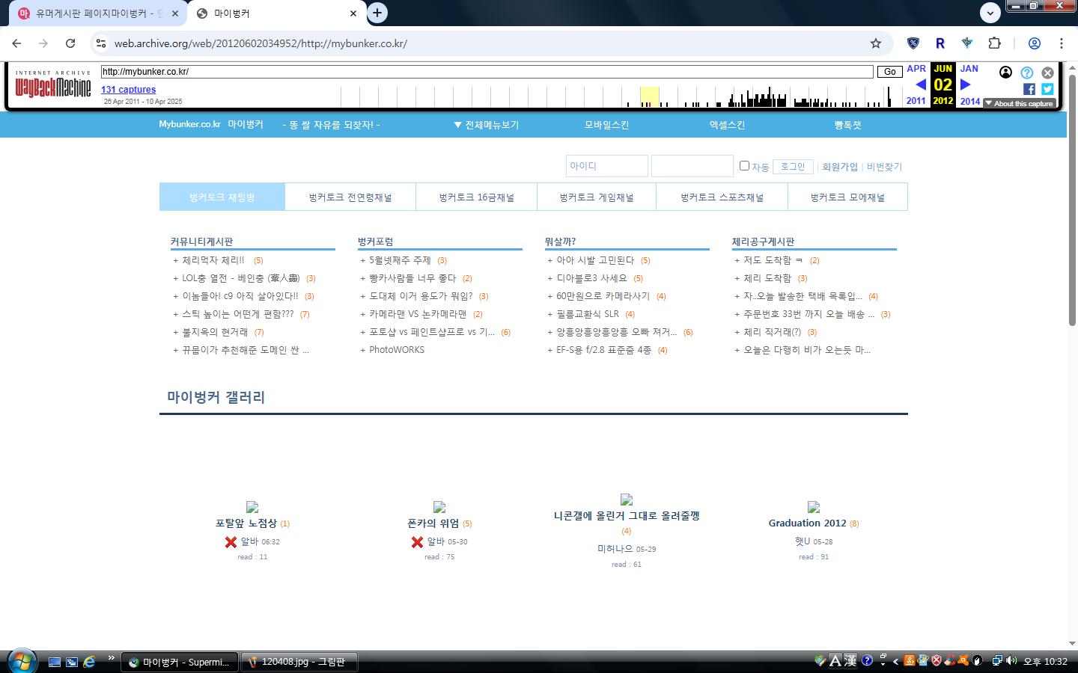Bookmark this page with the star icon
Image resolution: width=1078 pixels, height=673 pixels.
click(x=876, y=43)
